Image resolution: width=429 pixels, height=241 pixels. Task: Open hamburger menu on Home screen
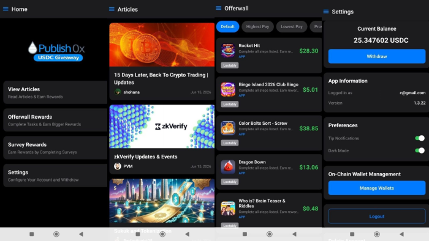(6, 9)
